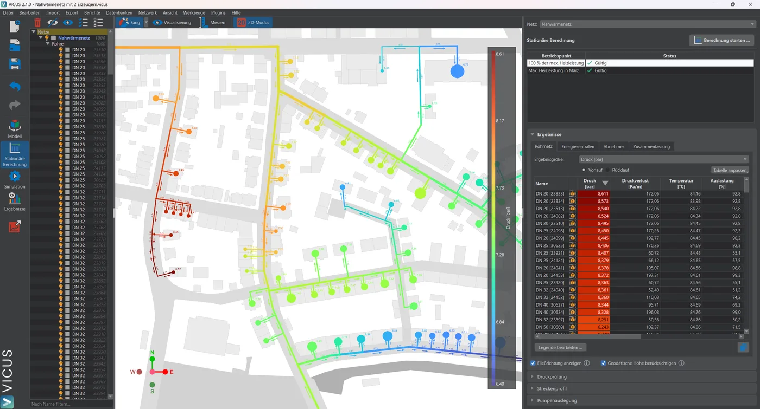The width and height of the screenshot is (760, 409).
Task: Save the project with the floppy-disk icon
Action: tap(15, 64)
